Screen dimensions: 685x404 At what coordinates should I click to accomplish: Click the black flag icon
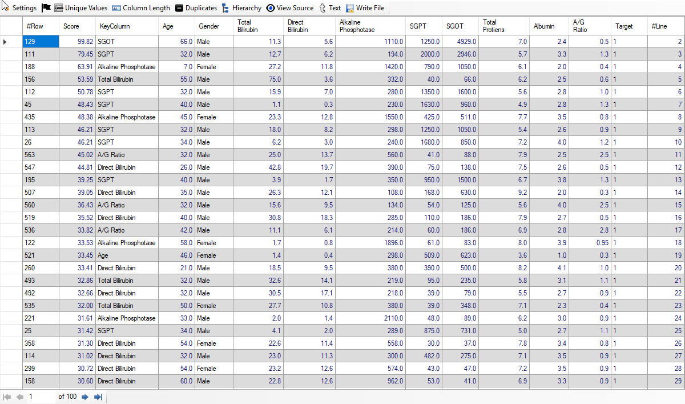[47, 8]
